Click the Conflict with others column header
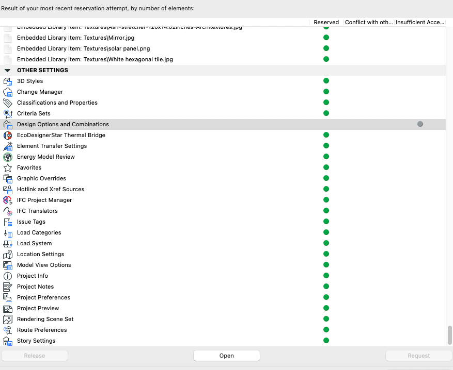 point(369,22)
